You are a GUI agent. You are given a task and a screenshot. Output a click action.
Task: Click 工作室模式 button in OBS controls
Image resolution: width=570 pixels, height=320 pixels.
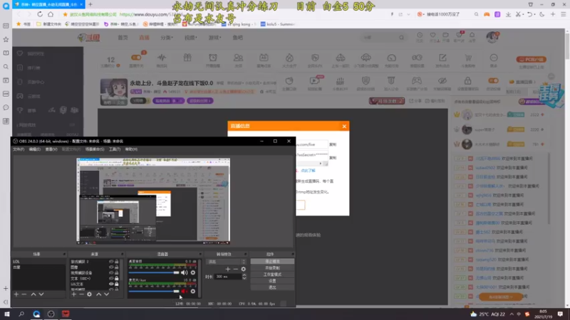point(272,274)
